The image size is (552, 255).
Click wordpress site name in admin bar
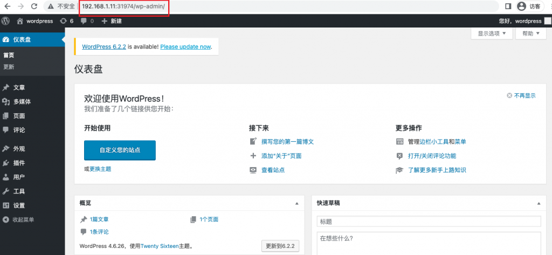click(x=40, y=21)
